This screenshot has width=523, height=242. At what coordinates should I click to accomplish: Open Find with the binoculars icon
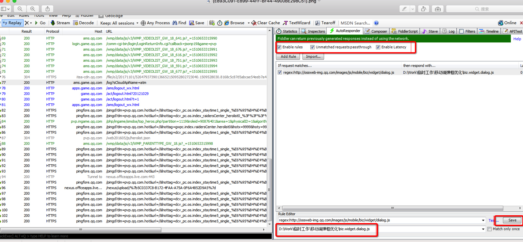pos(175,23)
